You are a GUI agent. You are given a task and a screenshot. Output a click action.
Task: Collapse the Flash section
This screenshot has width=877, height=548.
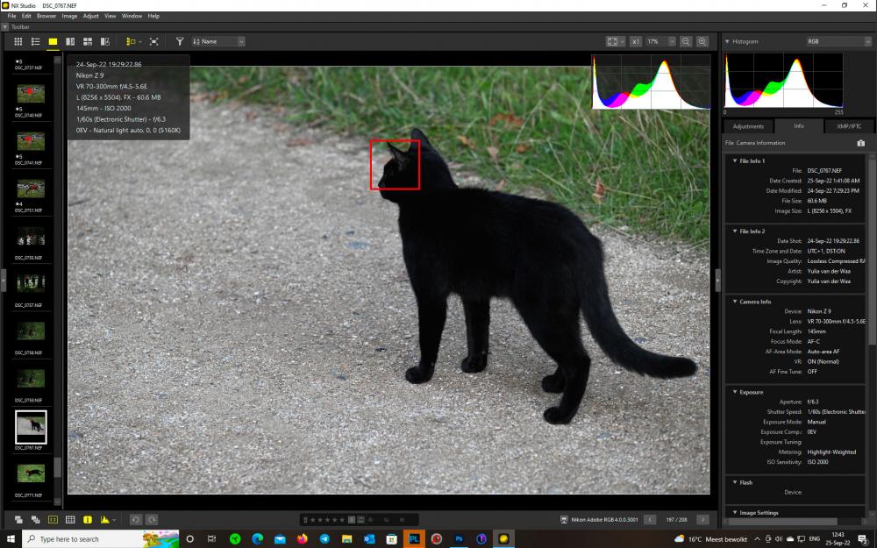[734, 482]
